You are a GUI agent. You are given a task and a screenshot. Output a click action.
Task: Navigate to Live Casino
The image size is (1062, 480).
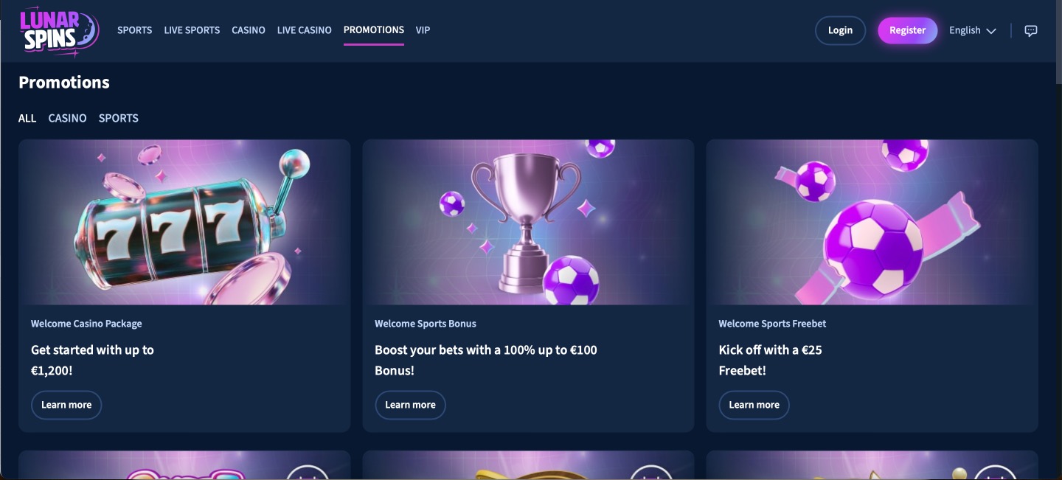coord(304,30)
